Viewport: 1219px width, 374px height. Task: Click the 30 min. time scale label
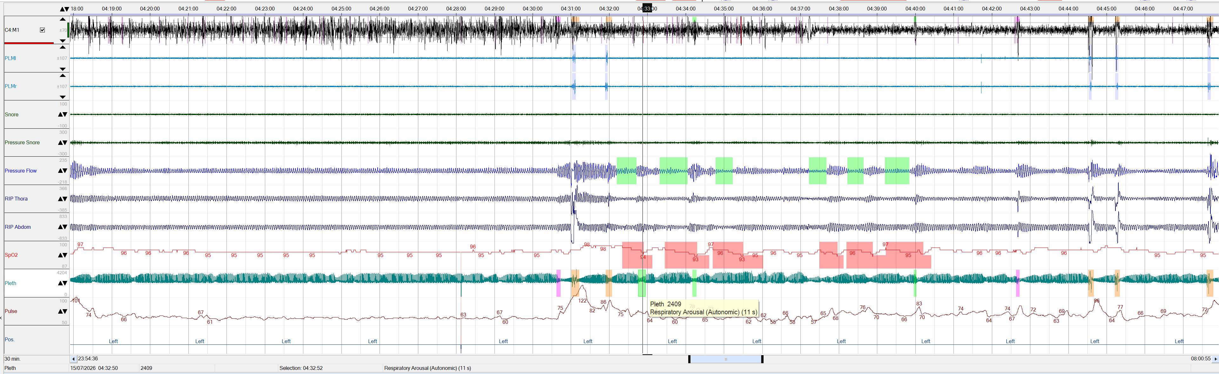(13, 359)
